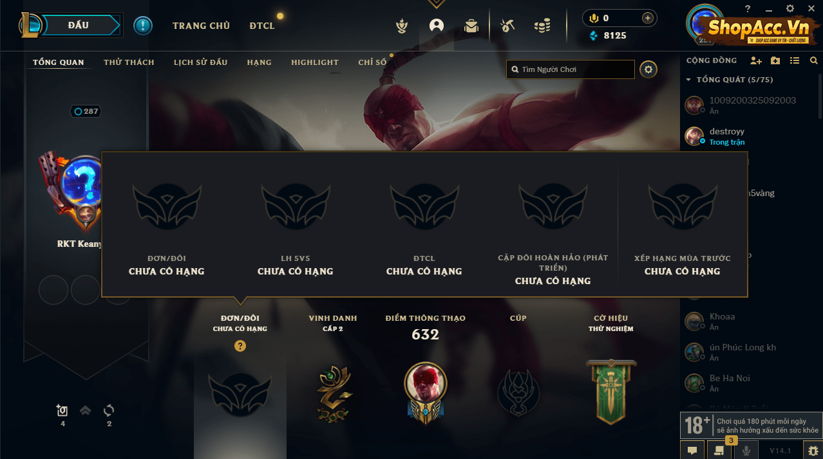Click the bug report icon at bottom right

(813, 451)
